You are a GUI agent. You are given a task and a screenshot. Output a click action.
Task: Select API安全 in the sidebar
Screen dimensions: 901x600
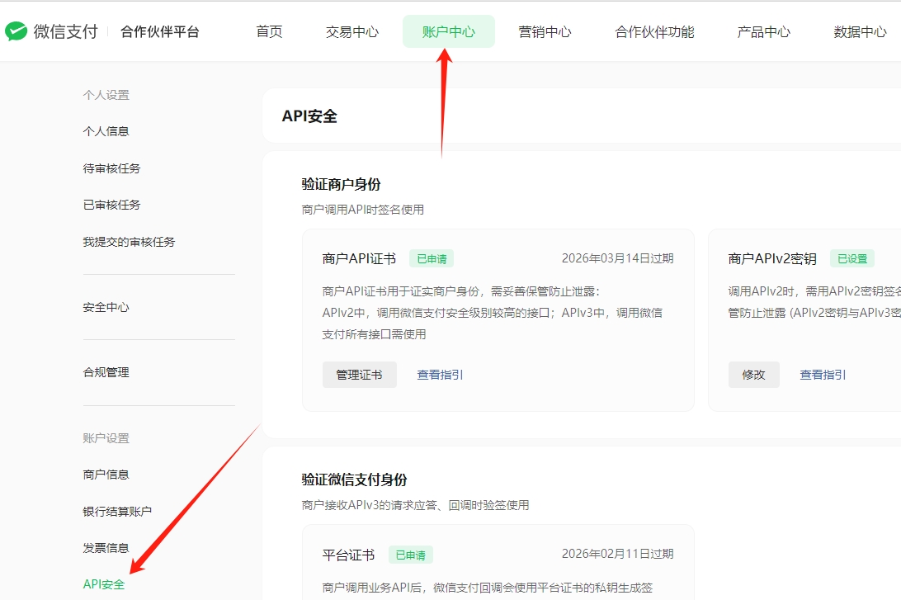[x=103, y=583]
